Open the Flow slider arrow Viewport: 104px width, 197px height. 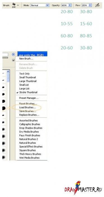[x=90, y=5]
